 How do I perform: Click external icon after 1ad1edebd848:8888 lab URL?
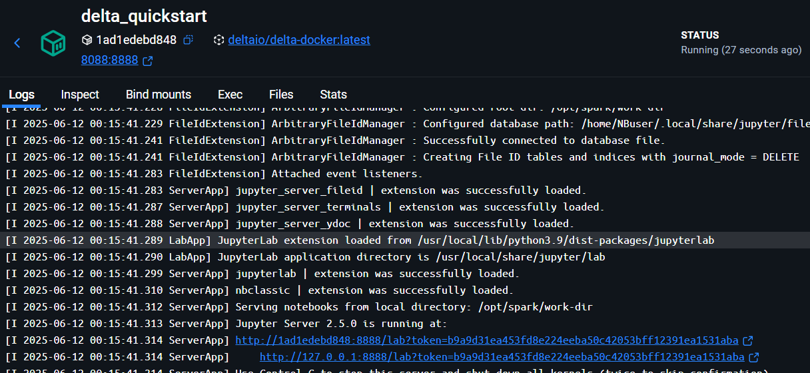click(748, 340)
